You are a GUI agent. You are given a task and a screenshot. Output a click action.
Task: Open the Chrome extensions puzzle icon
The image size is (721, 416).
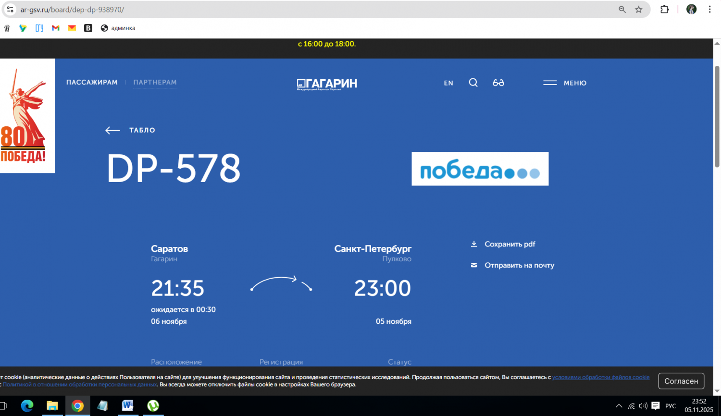[664, 10]
